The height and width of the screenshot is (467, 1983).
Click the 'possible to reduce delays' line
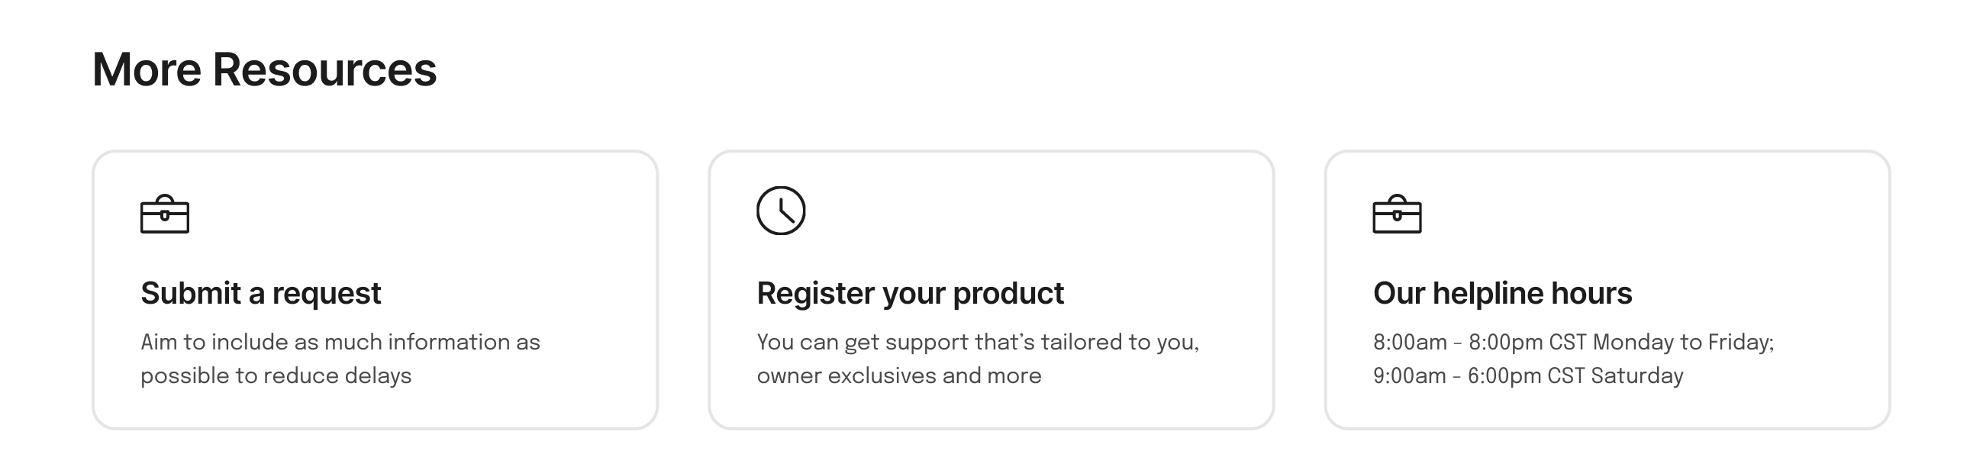pos(276,375)
